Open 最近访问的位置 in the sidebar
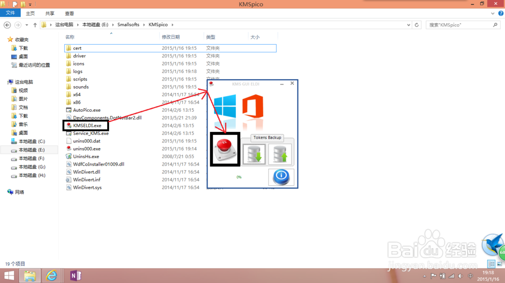This screenshot has width=505, height=283. point(34,65)
